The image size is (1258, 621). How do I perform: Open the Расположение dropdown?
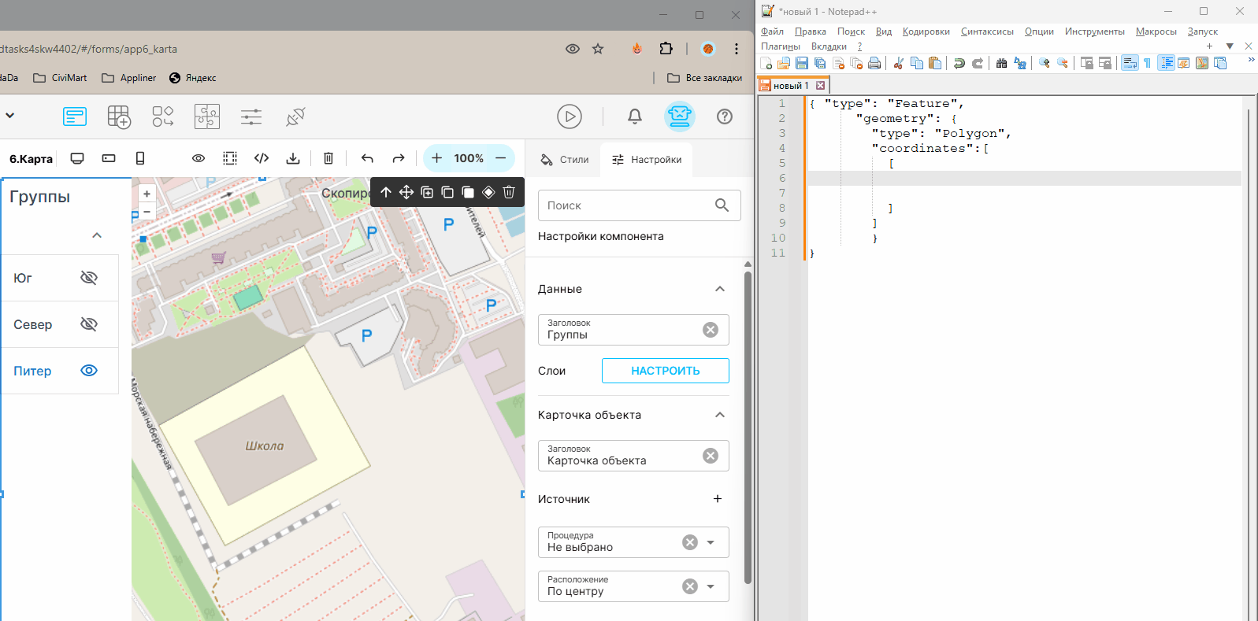click(711, 586)
